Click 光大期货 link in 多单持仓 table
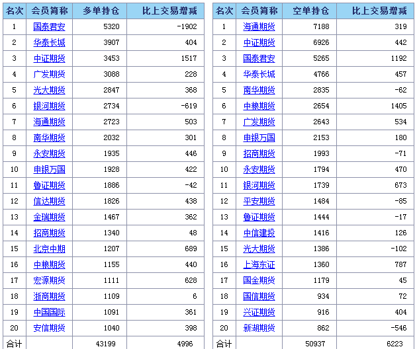The height and width of the screenshot is (349, 417). point(49,90)
